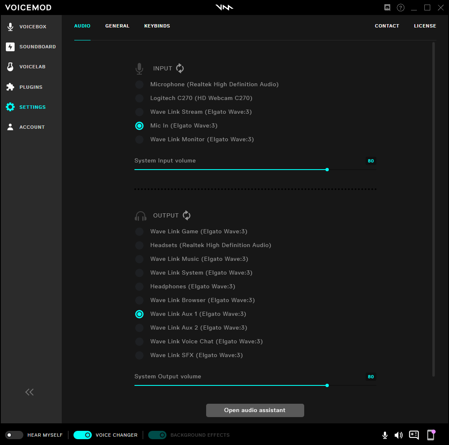This screenshot has width=449, height=445.
Task: Open the Discord icon in title bar
Action: tap(387, 7)
